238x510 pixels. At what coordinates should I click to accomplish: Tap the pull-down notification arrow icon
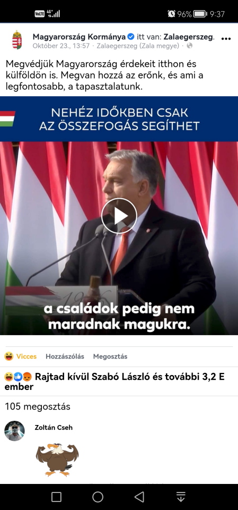(181, 497)
